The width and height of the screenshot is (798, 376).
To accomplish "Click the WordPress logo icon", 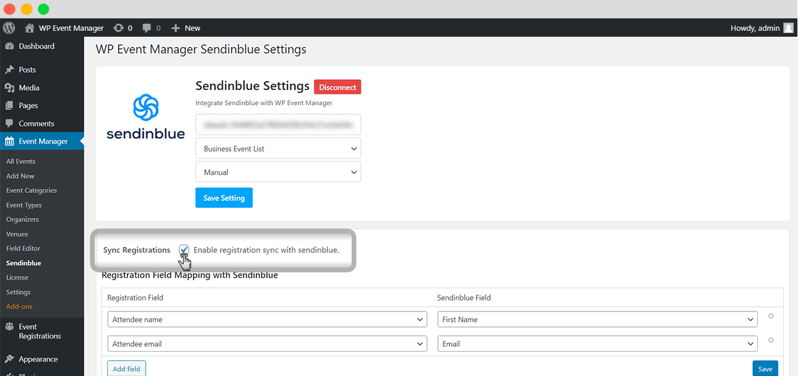I will click(9, 28).
